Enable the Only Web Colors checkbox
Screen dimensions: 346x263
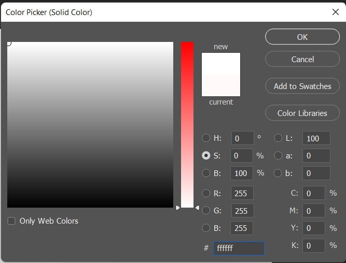click(11, 221)
